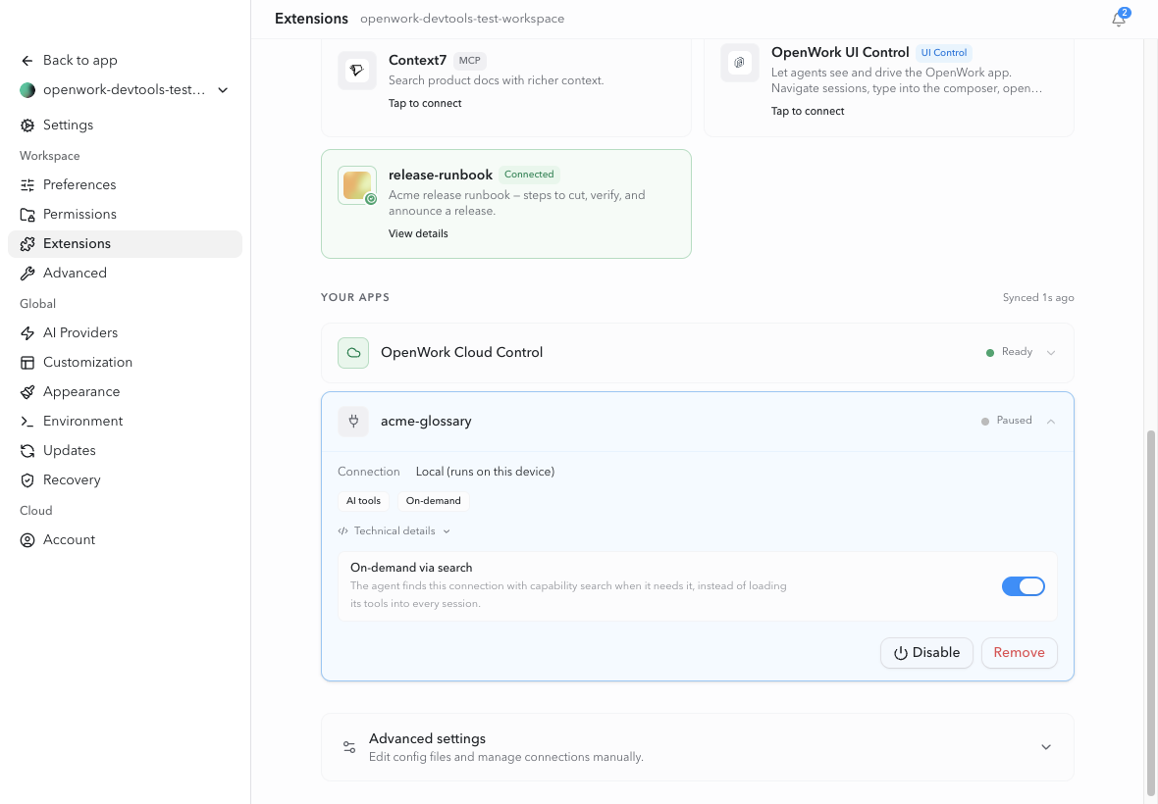The image size is (1158, 804).
Task: Expand the Advanced settings section chevron
Action: [1046, 747]
